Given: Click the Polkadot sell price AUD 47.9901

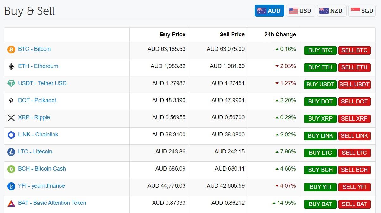Looking at the screenshot, I should pyautogui.click(x=228, y=100).
